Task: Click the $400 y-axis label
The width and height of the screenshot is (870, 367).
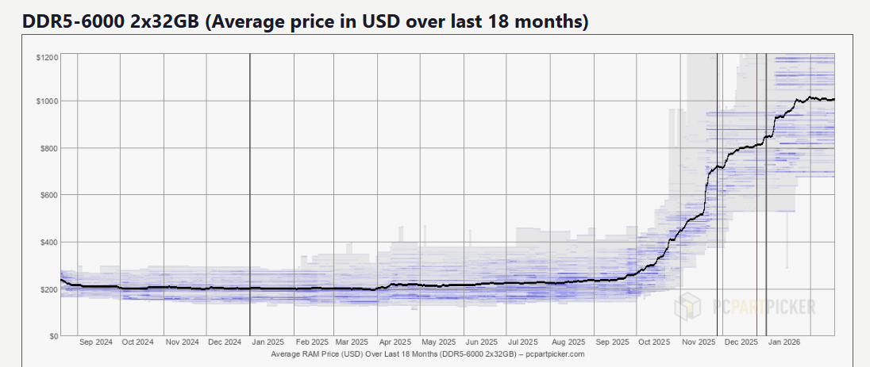Action: tap(48, 242)
